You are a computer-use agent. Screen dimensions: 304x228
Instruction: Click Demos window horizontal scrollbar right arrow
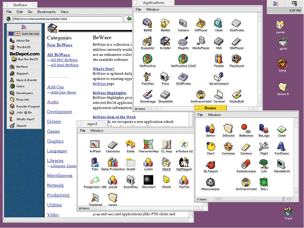pos(291,199)
